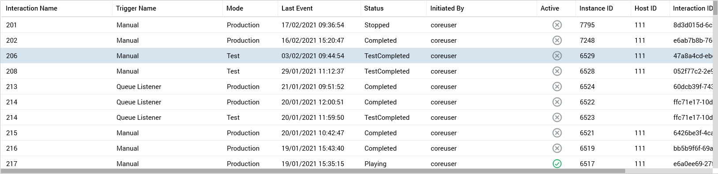
Task: Sort by Interaction Name column header
Action: coord(31,8)
